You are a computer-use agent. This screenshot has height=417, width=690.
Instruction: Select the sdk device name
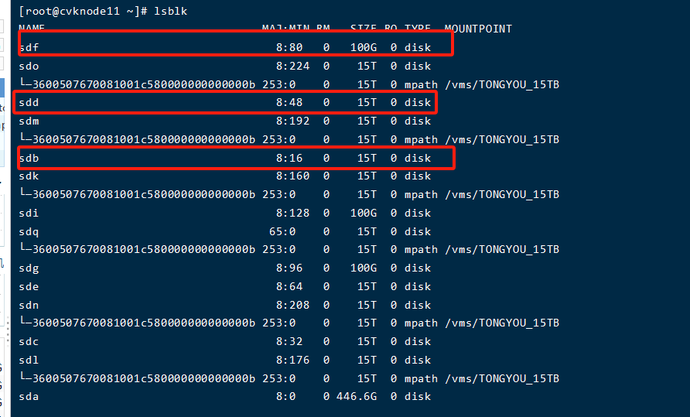(29, 176)
